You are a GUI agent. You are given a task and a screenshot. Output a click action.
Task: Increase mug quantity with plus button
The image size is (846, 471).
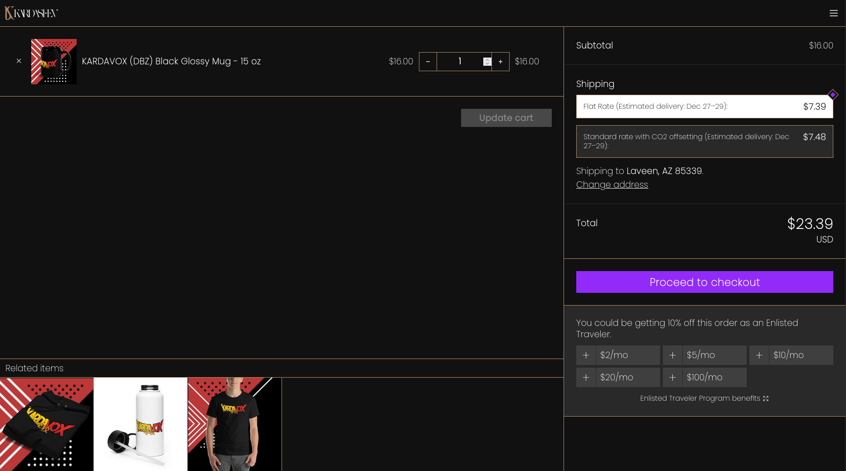coord(500,62)
